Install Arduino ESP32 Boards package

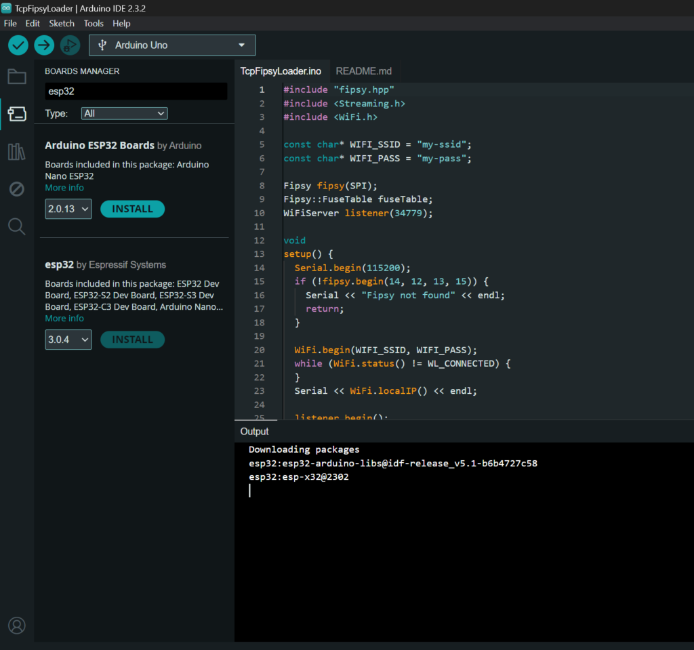click(x=132, y=209)
